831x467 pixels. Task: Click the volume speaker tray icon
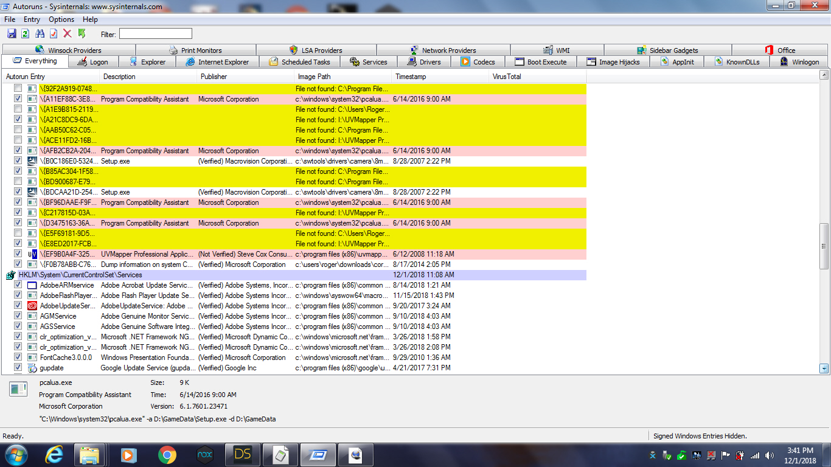pyautogui.click(x=770, y=455)
